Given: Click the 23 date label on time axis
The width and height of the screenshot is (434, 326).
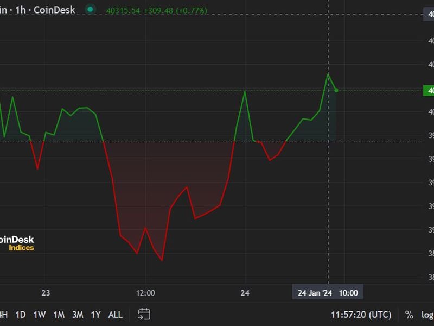Looking at the screenshot, I should pyautogui.click(x=46, y=293).
